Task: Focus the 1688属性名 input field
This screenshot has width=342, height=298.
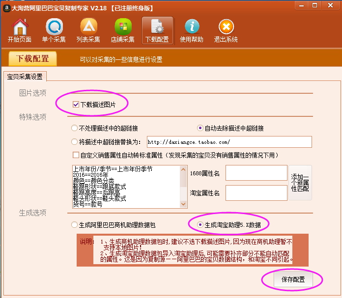Action: click(x=256, y=173)
